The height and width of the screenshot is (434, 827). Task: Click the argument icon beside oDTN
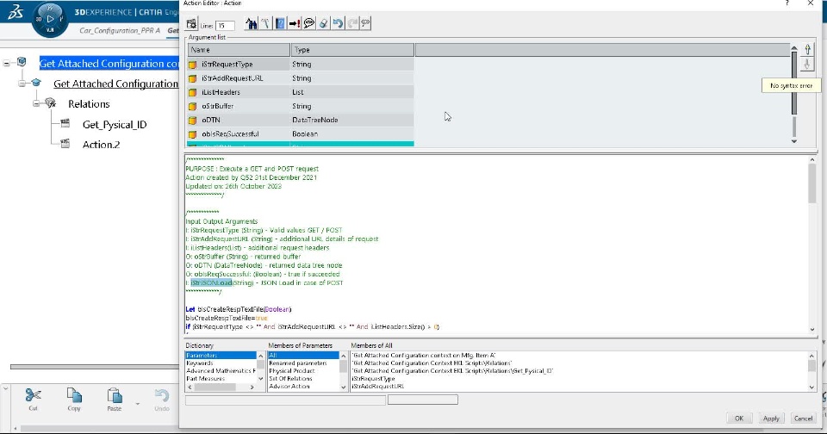point(192,121)
